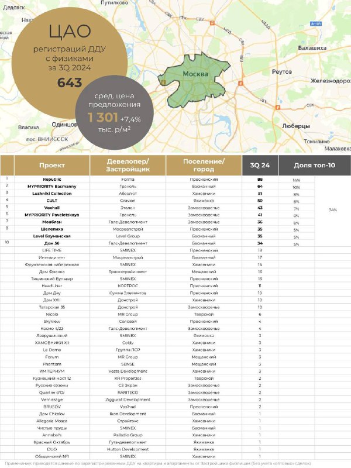
Task: Select the Балашиха city label on the map
Action: coord(312,48)
